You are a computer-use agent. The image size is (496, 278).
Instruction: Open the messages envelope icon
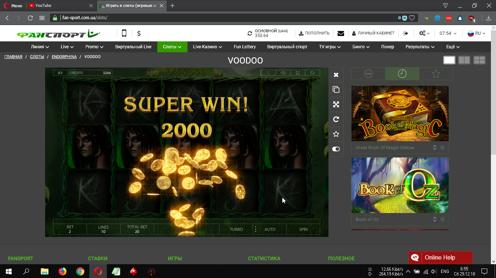pyautogui.click(x=341, y=33)
